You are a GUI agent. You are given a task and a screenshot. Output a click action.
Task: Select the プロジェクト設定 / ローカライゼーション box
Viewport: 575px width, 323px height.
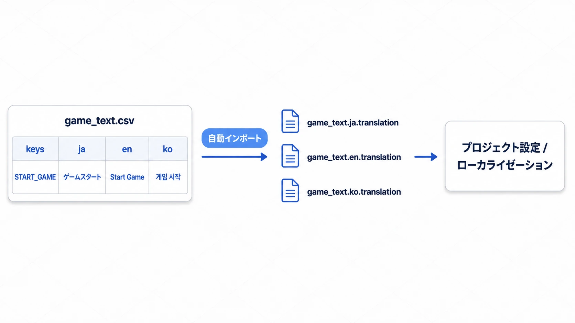[505, 156]
